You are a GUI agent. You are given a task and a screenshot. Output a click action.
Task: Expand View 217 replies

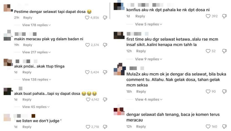[x=36, y=52]
